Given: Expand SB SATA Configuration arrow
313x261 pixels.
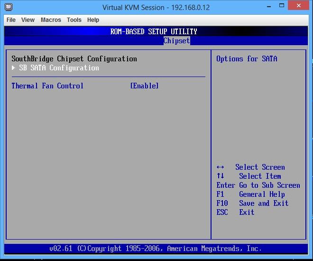Looking at the screenshot, I should 13,68.
